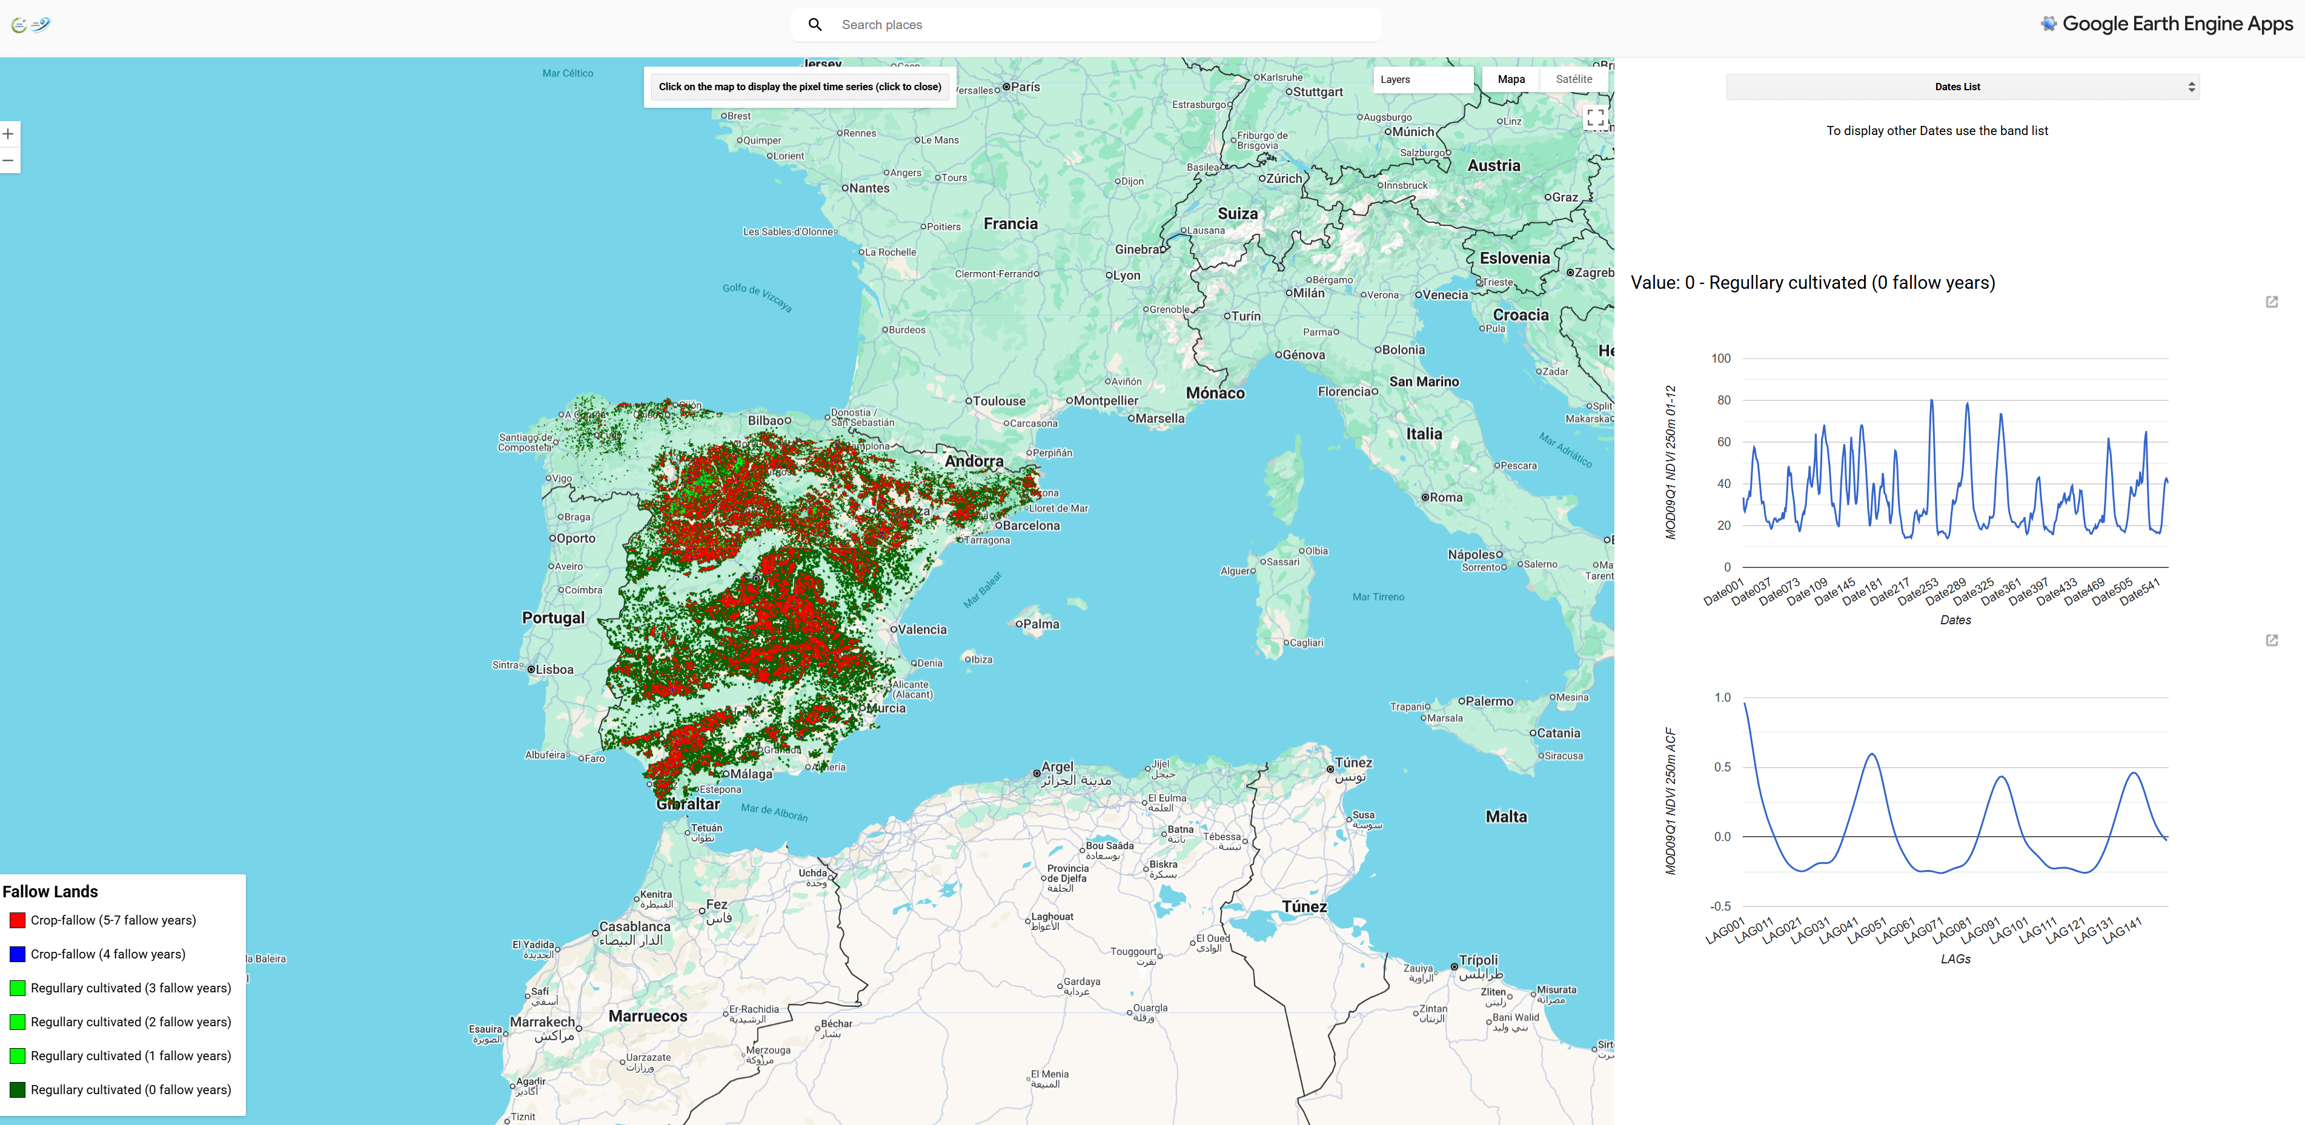Click the map zoom out minus button
Image resolution: width=2305 pixels, height=1125 pixels.
coord(8,160)
